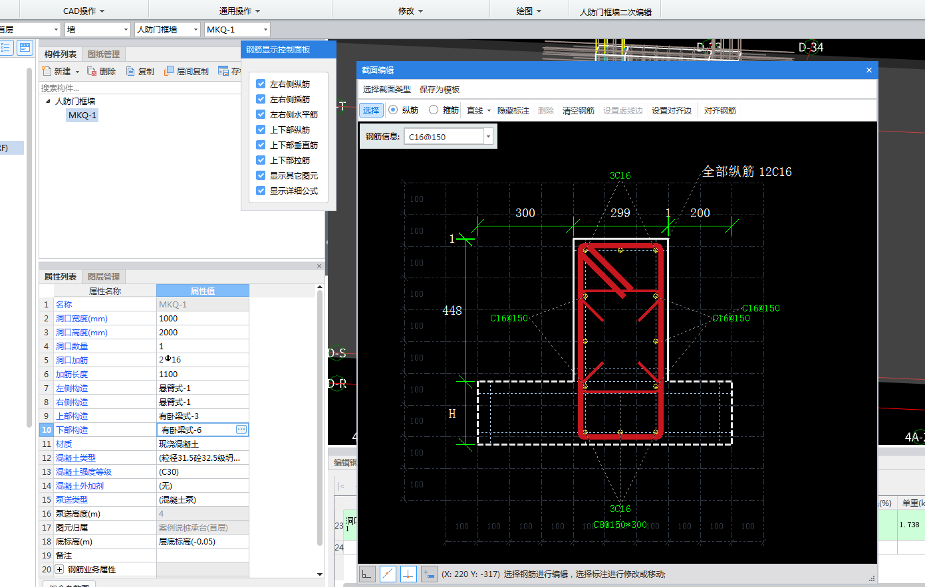Click the list view icon on left sidebar
925x587 pixels.
(x=6, y=48)
